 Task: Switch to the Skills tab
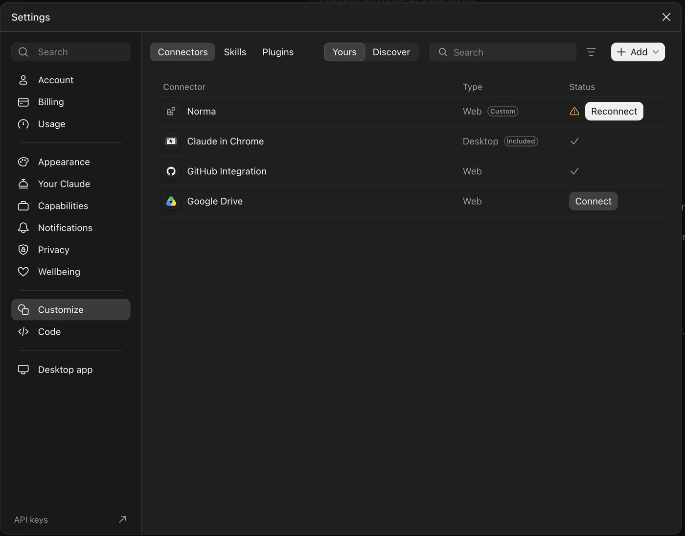point(235,52)
